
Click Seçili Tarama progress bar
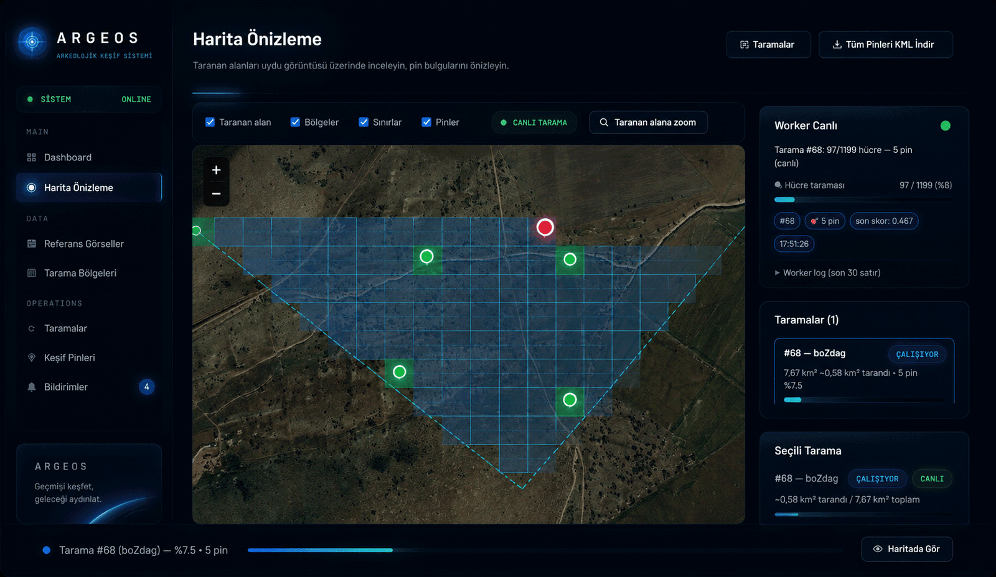(x=863, y=514)
